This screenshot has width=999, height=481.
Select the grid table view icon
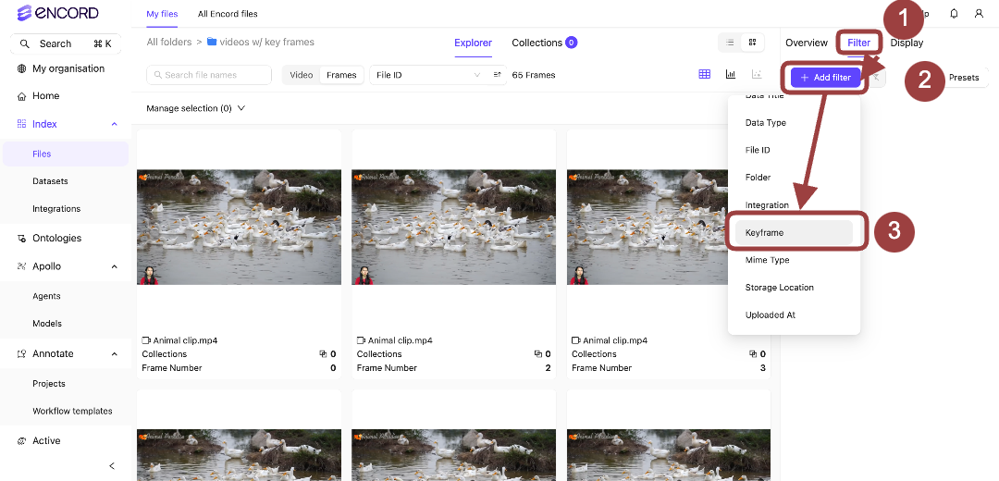point(704,75)
